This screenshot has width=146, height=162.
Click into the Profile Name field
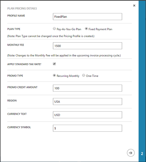pos(88,16)
